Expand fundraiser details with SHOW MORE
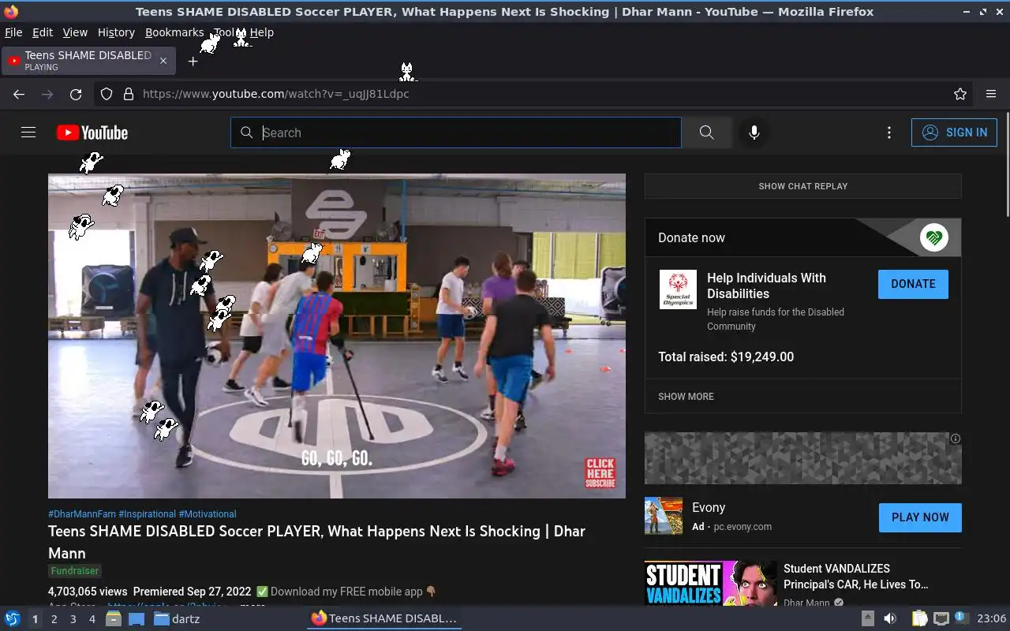This screenshot has height=631, width=1010. tap(686, 397)
